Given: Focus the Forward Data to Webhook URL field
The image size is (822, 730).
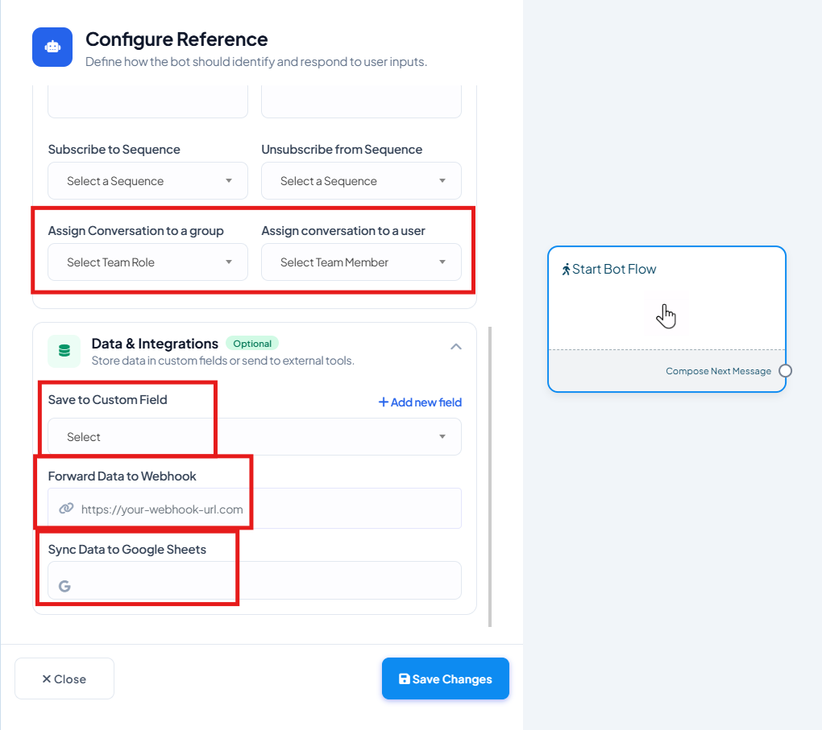Looking at the screenshot, I should [x=255, y=509].
